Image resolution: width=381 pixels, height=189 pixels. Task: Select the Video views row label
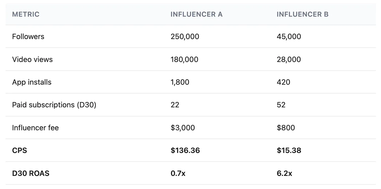pos(32,59)
